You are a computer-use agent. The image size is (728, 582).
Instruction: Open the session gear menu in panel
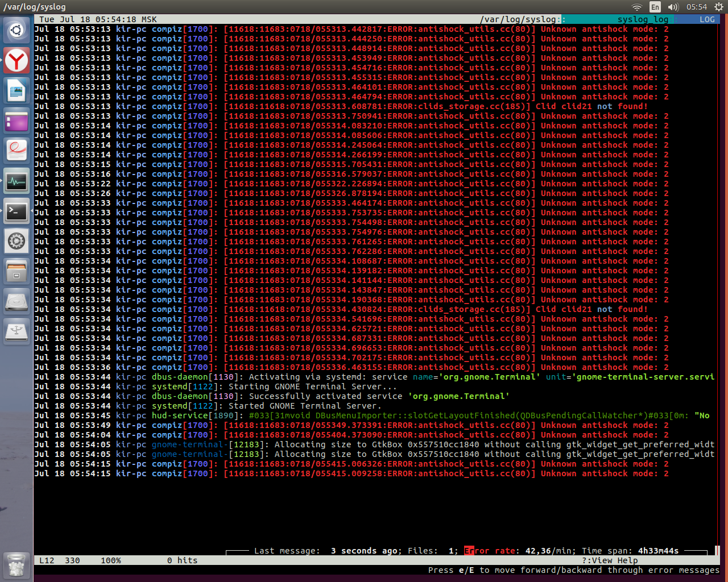click(718, 7)
